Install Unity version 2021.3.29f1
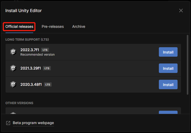The image size is (191, 133). (168, 68)
